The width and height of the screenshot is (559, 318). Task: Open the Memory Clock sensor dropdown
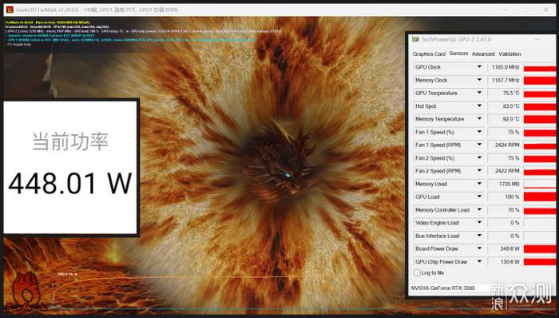tap(479, 80)
